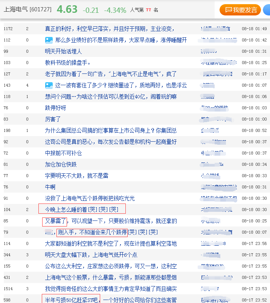Open post 牛啊
Image resolution: width=270 pixels, height=303 pixels.
pyautogui.click(x=50, y=187)
